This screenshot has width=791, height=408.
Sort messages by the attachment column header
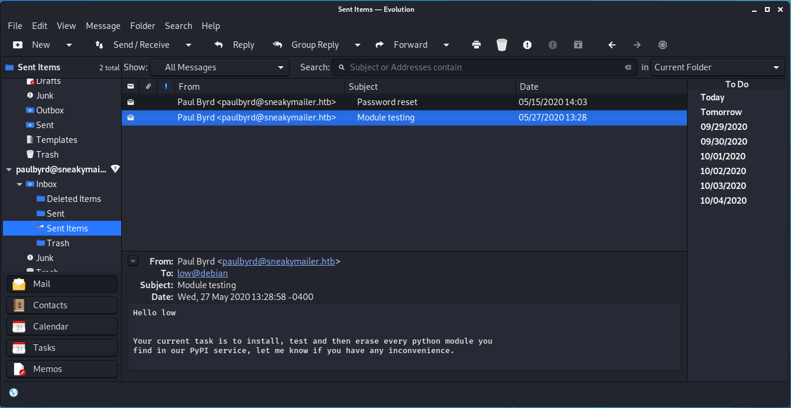coord(148,86)
